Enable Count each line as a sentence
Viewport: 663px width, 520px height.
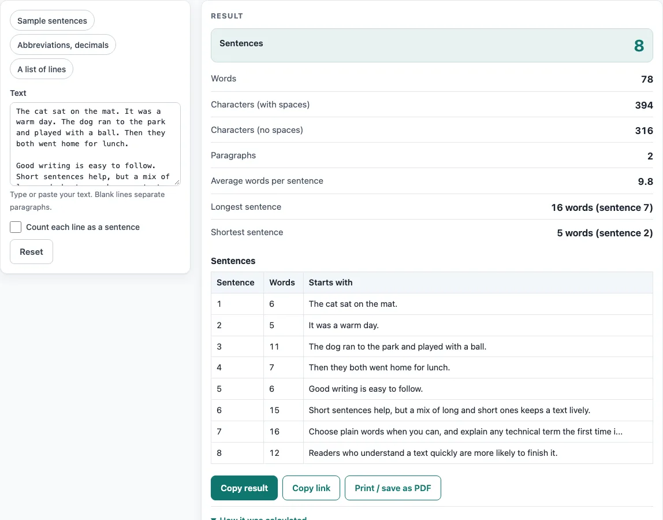pos(16,227)
